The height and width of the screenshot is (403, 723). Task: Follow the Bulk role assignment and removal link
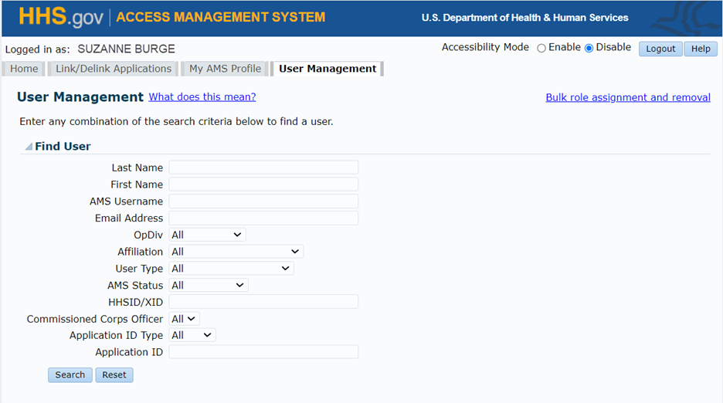(627, 97)
